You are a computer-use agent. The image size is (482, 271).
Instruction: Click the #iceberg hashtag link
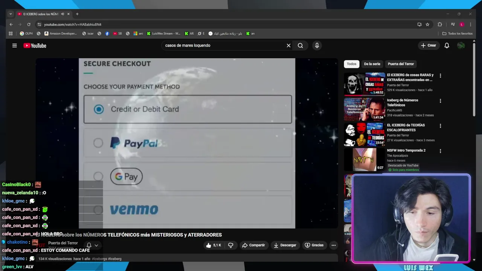115,259
